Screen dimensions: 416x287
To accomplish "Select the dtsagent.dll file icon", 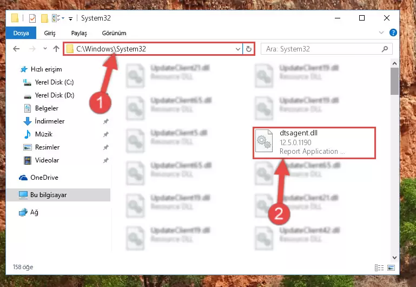I will click(x=264, y=141).
